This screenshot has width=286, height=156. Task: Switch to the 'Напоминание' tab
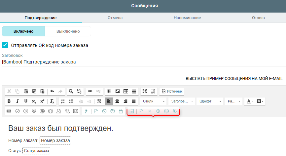(187, 18)
